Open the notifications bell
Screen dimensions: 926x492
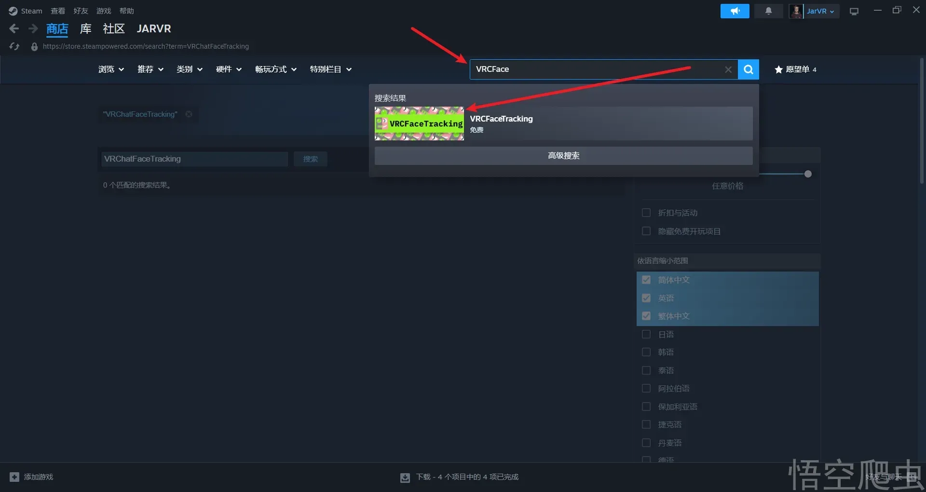click(768, 11)
